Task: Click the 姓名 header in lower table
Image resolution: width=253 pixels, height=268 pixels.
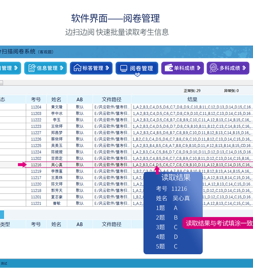Action: 56,224
